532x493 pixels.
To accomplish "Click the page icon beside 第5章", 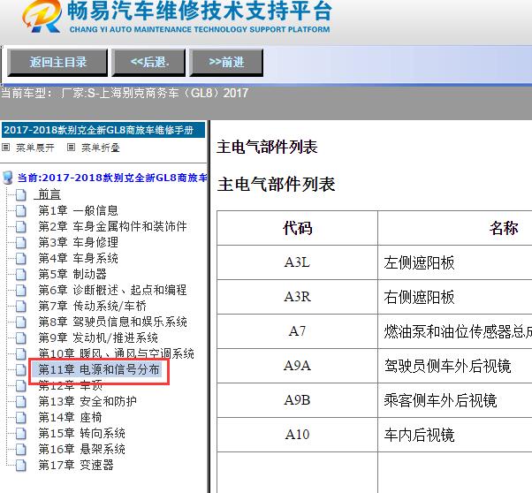I will tap(21, 275).
